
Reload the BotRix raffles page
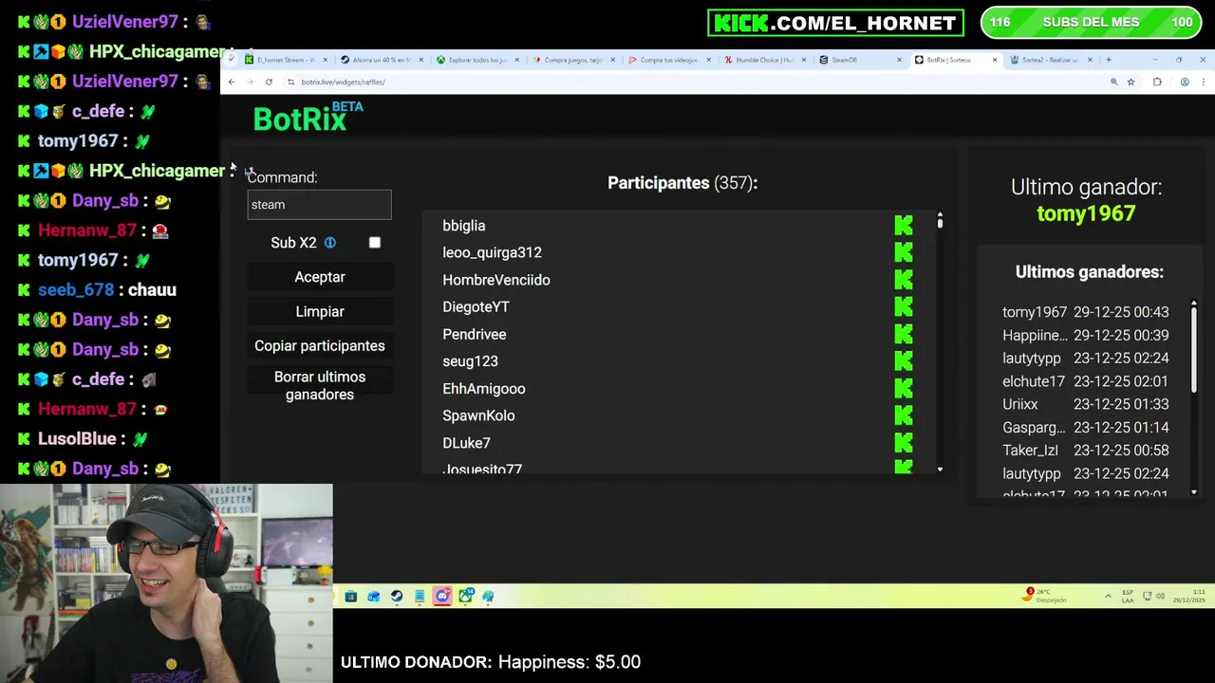pyautogui.click(x=269, y=82)
